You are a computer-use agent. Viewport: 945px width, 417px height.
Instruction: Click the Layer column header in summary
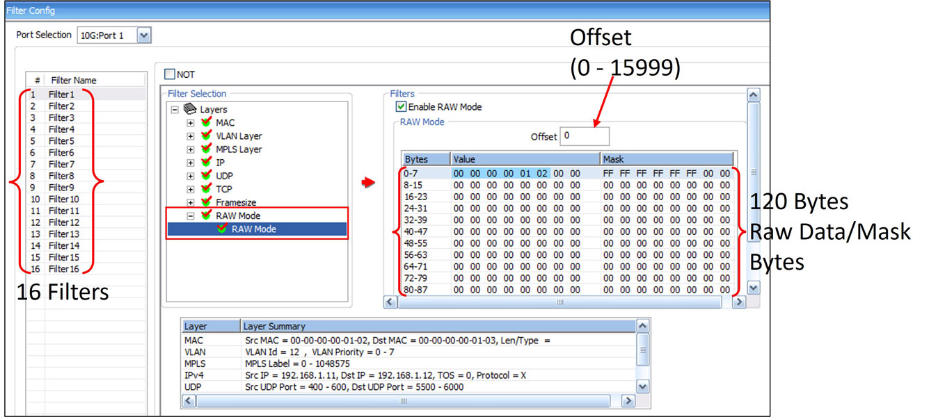pyautogui.click(x=210, y=326)
